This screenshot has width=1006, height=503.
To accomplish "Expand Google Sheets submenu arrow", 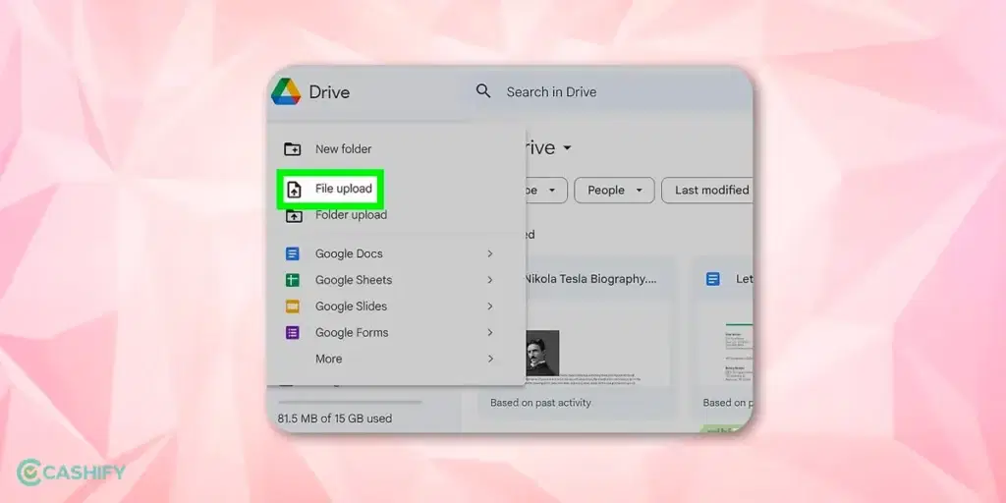I will click(490, 280).
